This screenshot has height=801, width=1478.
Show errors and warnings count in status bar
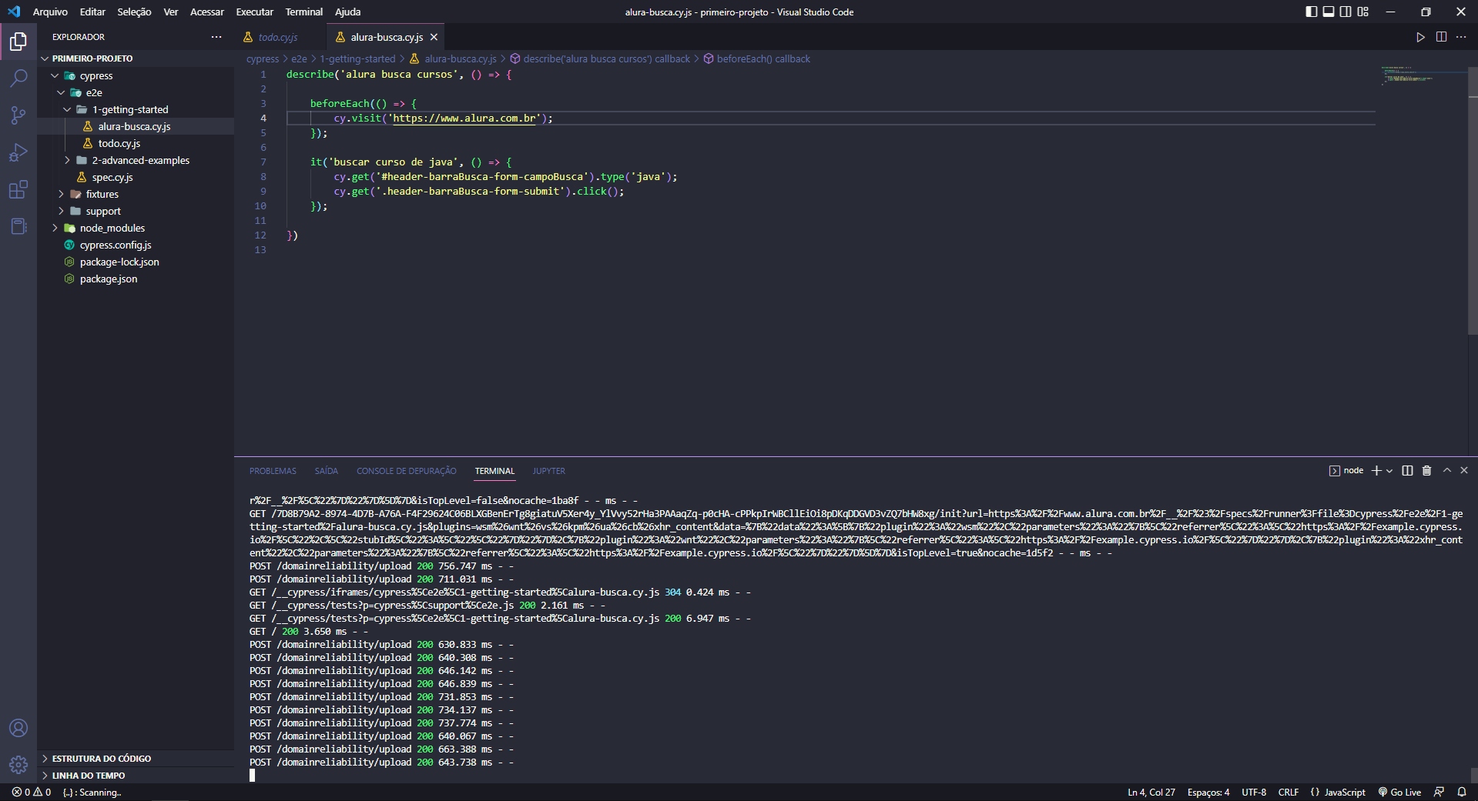(32, 792)
